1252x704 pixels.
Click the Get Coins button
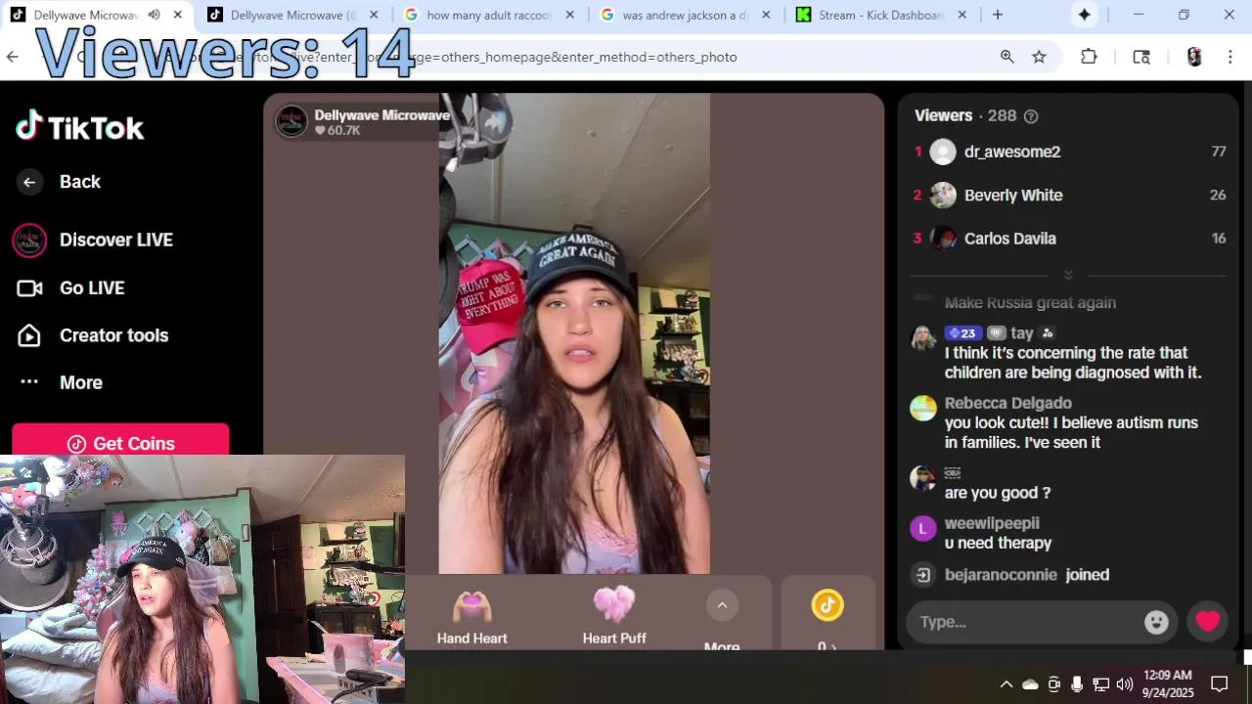[x=120, y=443]
